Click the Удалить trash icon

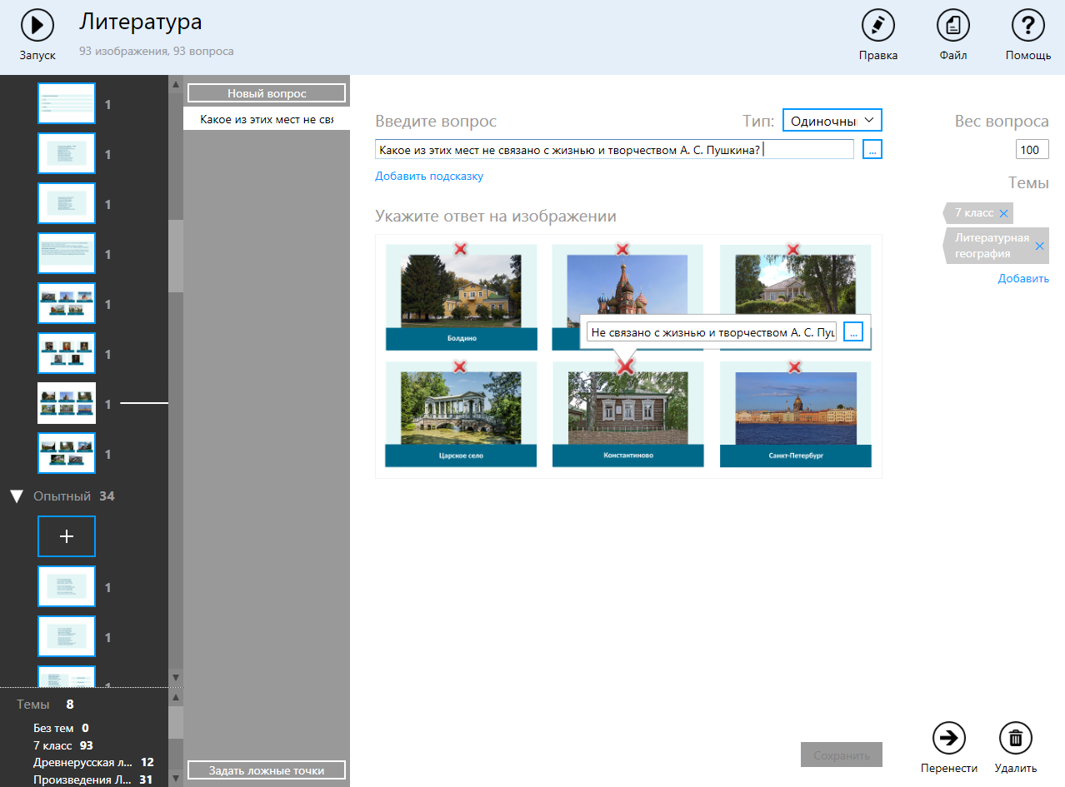tap(1015, 738)
